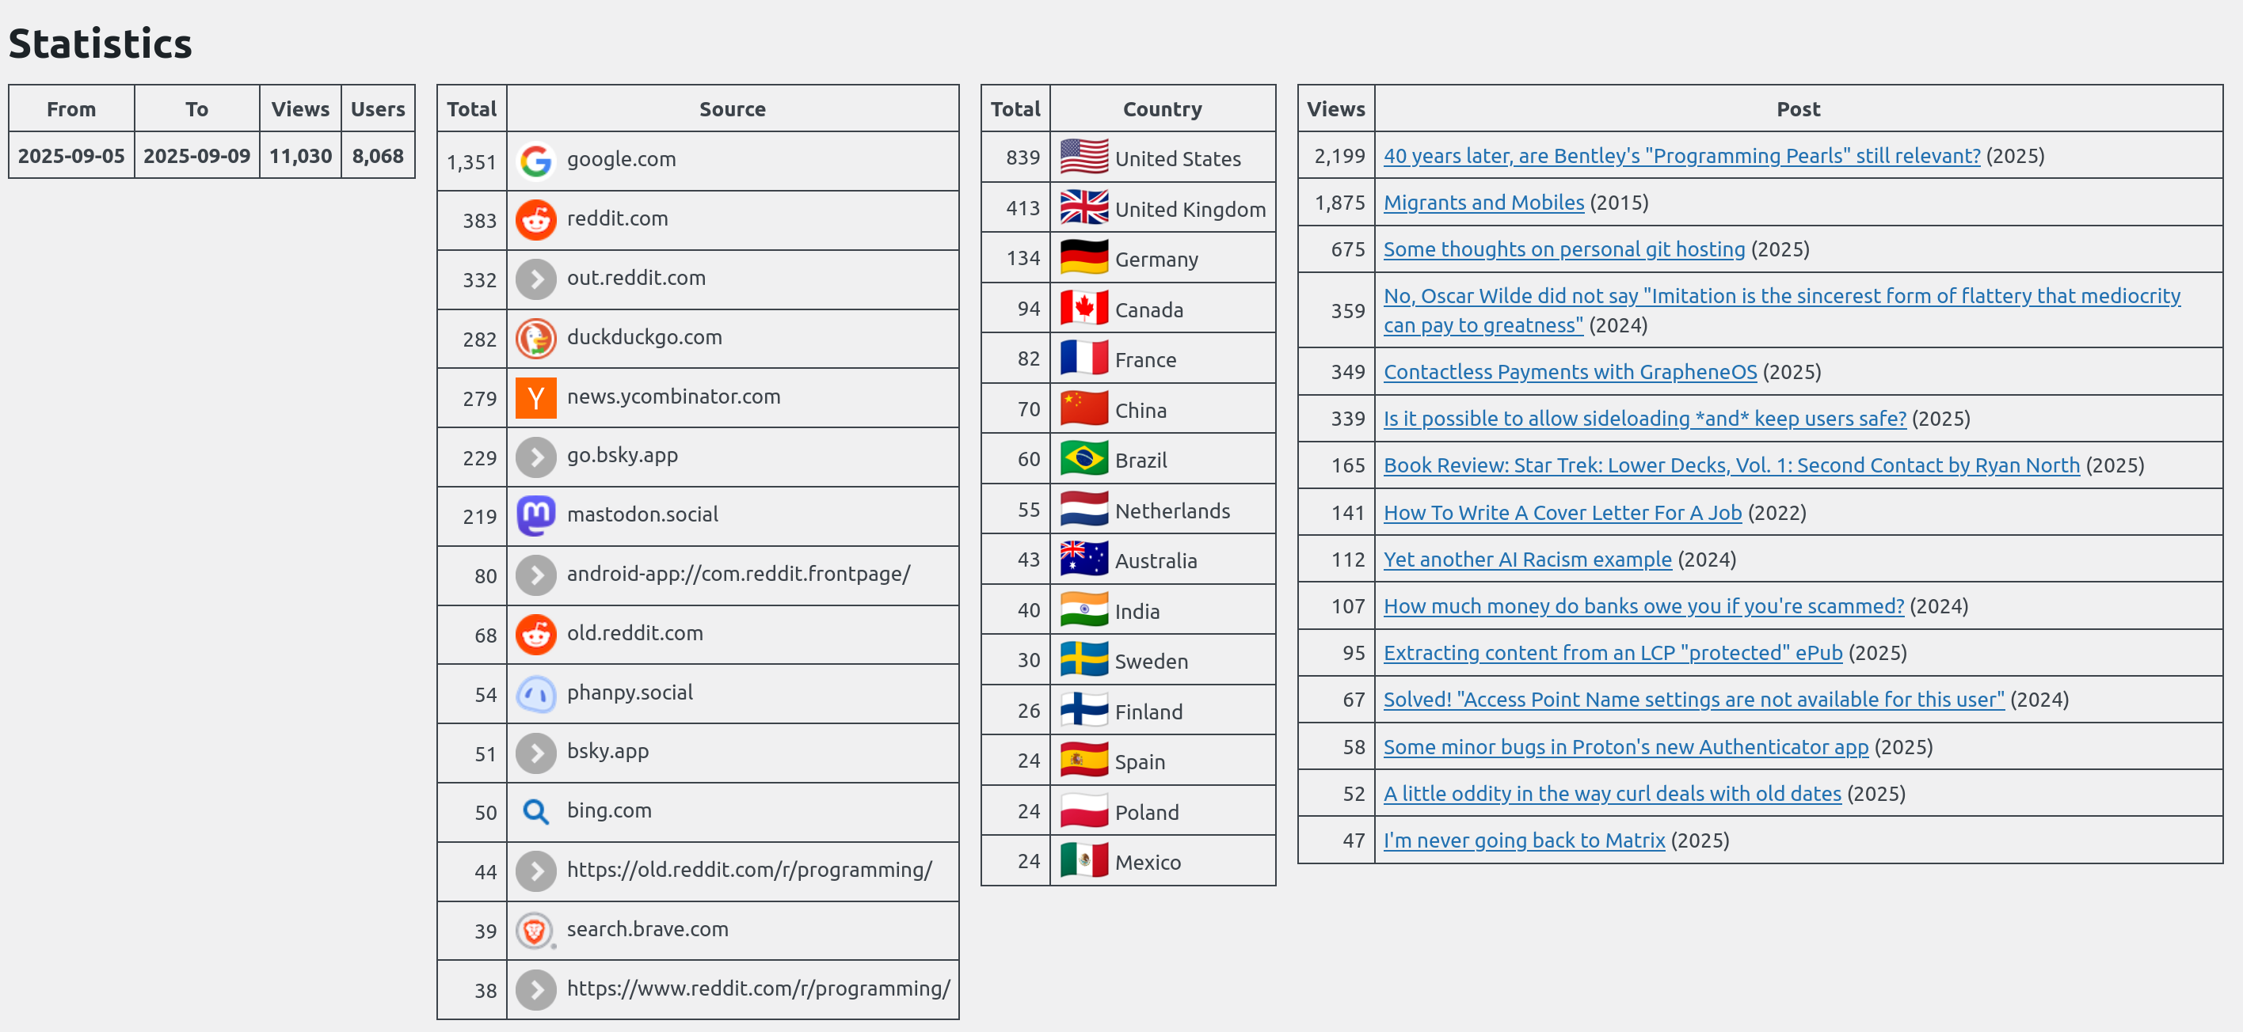Click the reddit.com Snoo icon
Viewport: 2243px width, 1032px height.
coord(535,220)
